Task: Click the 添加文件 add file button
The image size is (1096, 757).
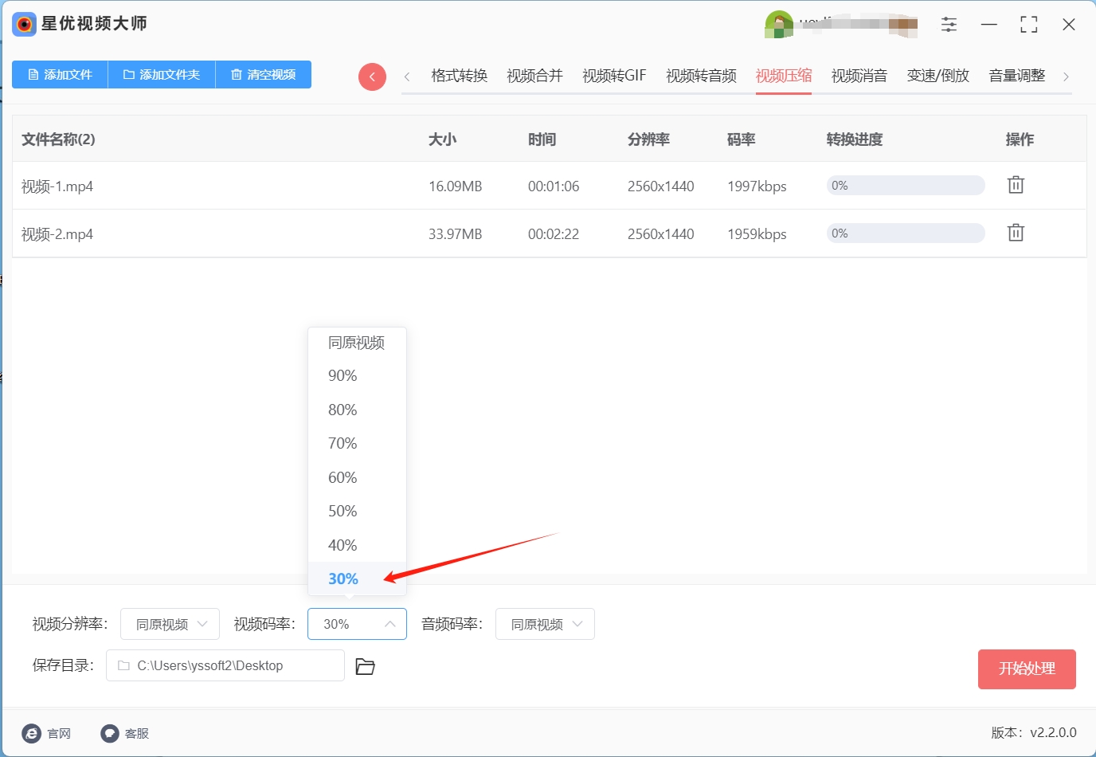Action: click(x=60, y=74)
